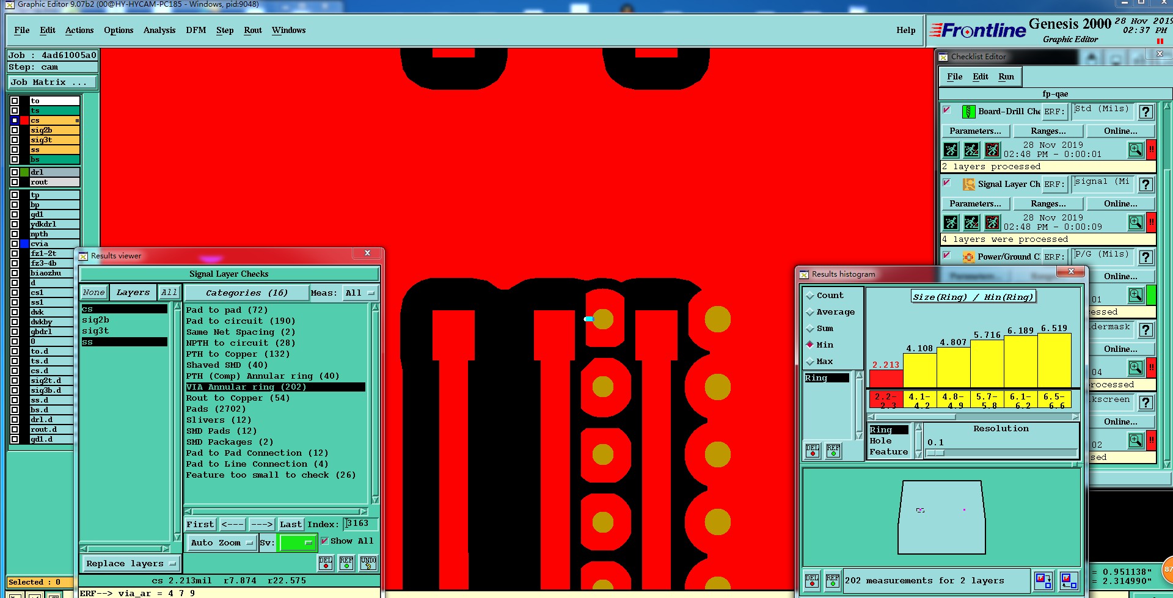Open the Actions menu
1173x598 pixels.
79,30
